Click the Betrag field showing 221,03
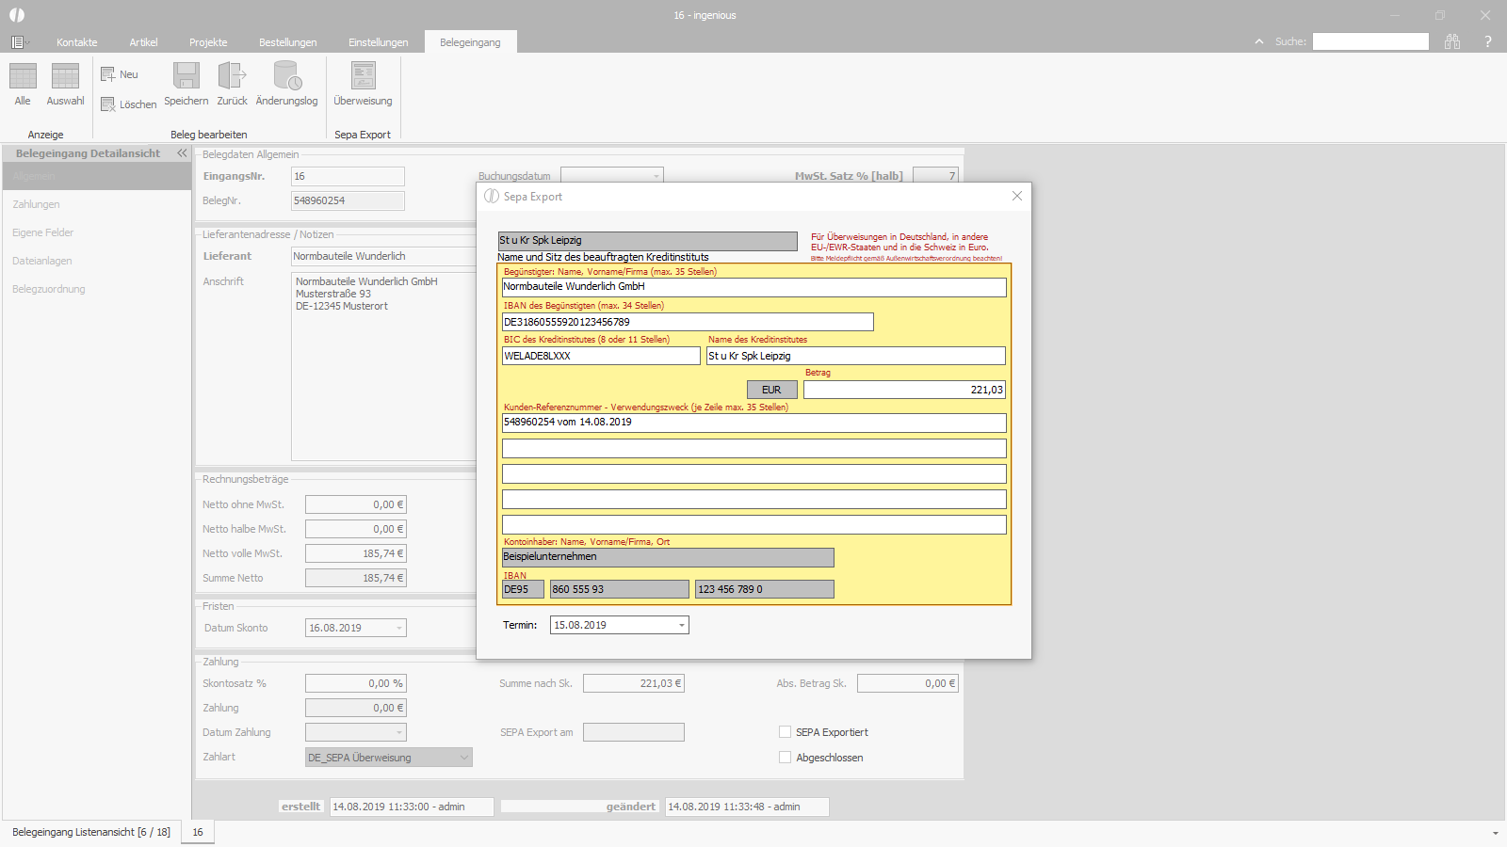This screenshot has height=847, width=1507. click(904, 390)
